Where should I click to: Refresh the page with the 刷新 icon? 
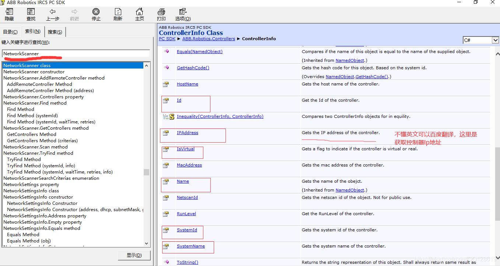[x=118, y=12]
